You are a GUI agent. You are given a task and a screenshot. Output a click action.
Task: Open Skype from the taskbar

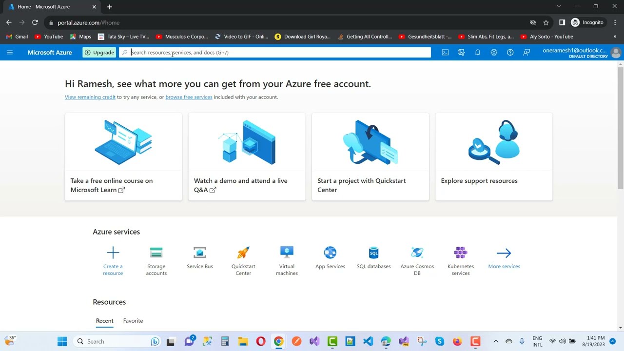pos(440,341)
